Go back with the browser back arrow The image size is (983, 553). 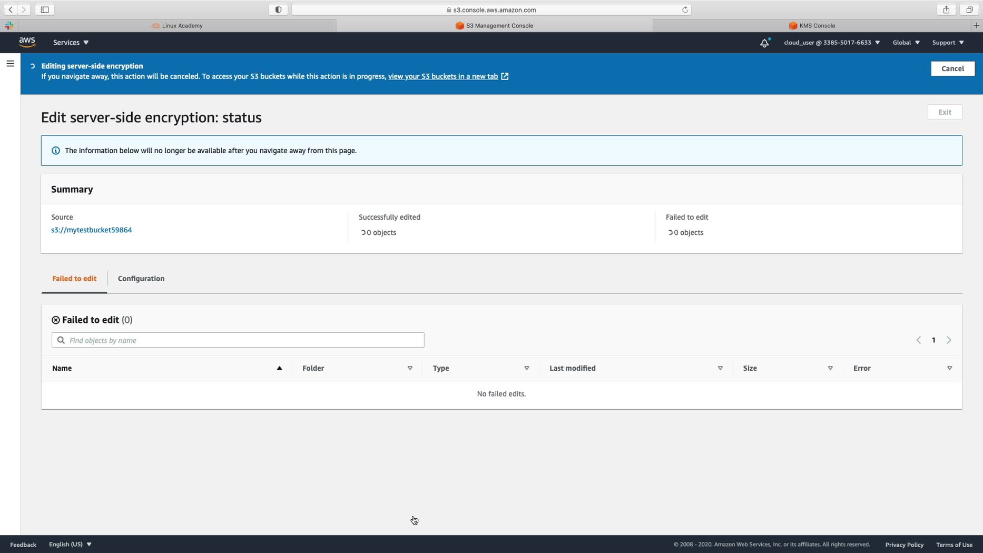11,9
